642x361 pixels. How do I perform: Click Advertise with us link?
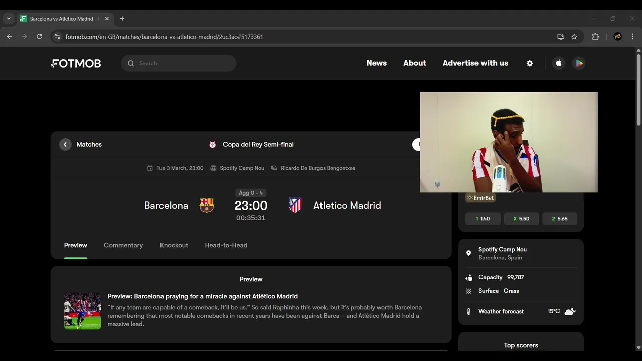click(x=475, y=63)
